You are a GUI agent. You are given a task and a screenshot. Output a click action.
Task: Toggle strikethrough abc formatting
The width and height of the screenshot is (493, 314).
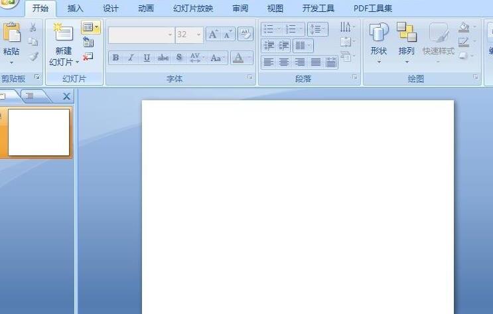click(163, 58)
